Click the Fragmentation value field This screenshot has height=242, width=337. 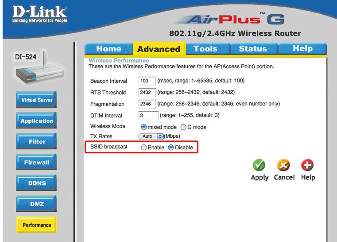(147, 104)
